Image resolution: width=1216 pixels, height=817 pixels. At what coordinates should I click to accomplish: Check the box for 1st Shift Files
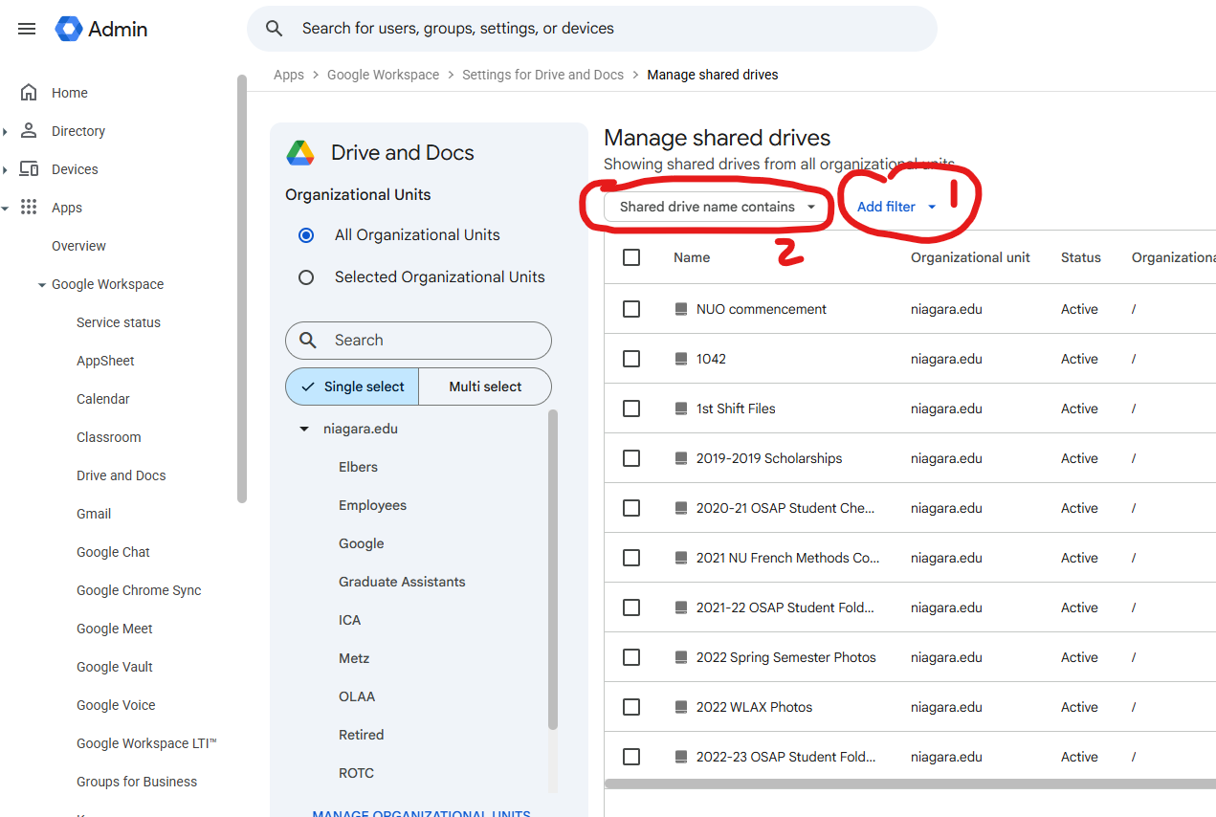(631, 408)
